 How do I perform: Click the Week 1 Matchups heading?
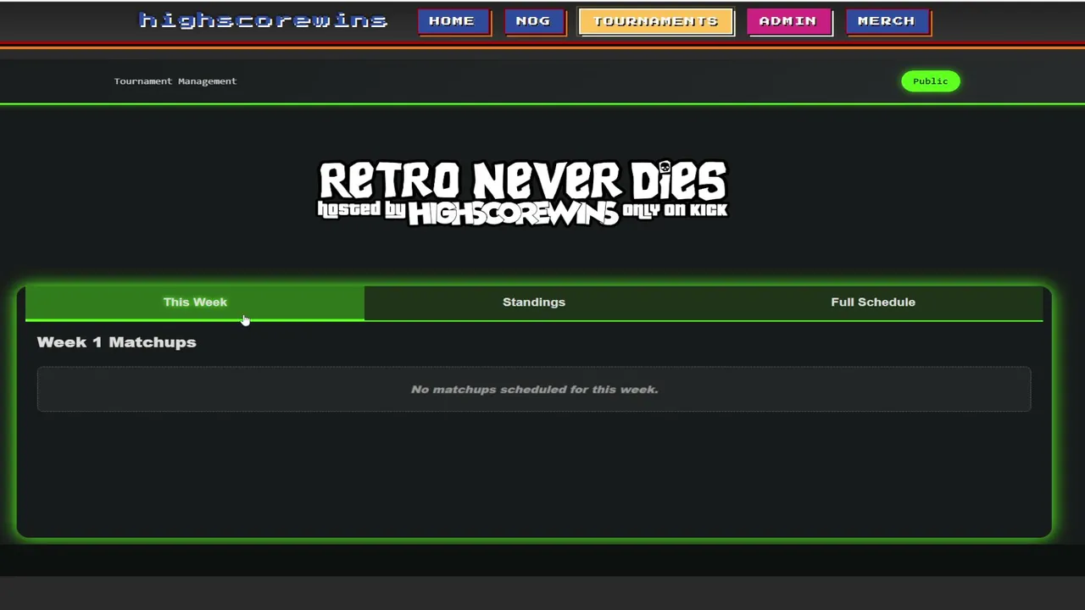click(117, 342)
